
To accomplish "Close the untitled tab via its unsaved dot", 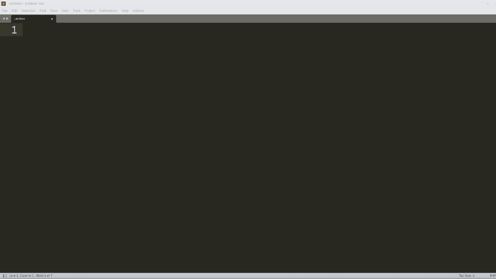I will (x=52, y=19).
